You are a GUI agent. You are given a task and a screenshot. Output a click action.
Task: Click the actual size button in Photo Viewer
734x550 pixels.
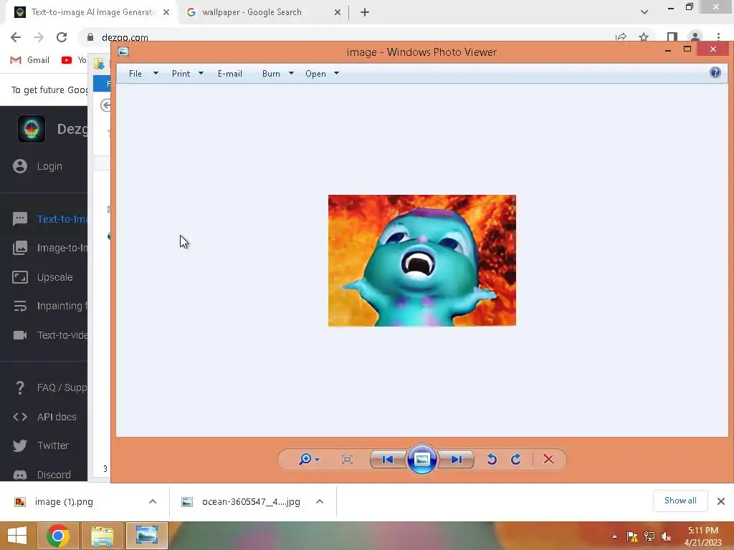(347, 459)
